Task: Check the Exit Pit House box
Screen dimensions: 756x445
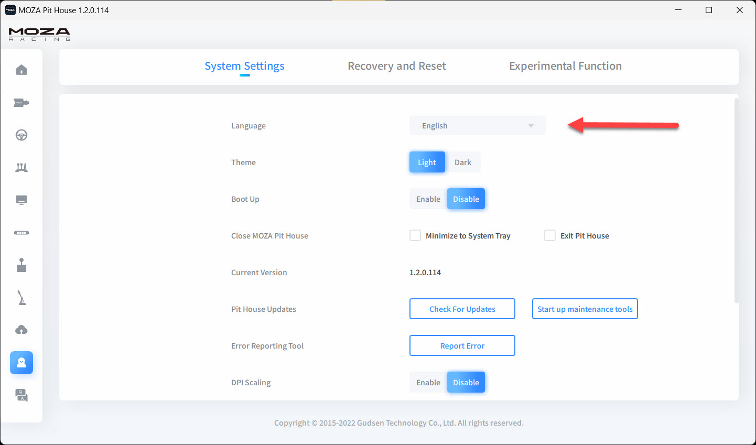Action: point(550,236)
